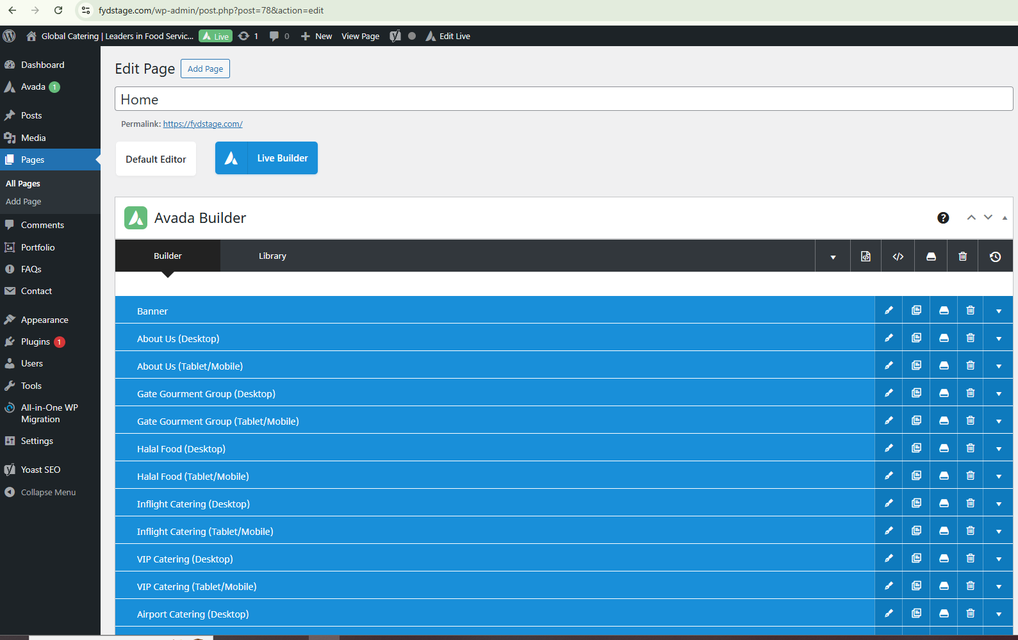Click the Home page title field
1018x640 pixels.
pyautogui.click(x=564, y=99)
